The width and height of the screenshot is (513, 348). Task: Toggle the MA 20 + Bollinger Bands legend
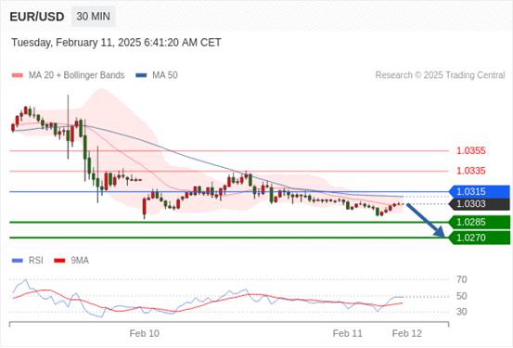(77, 75)
